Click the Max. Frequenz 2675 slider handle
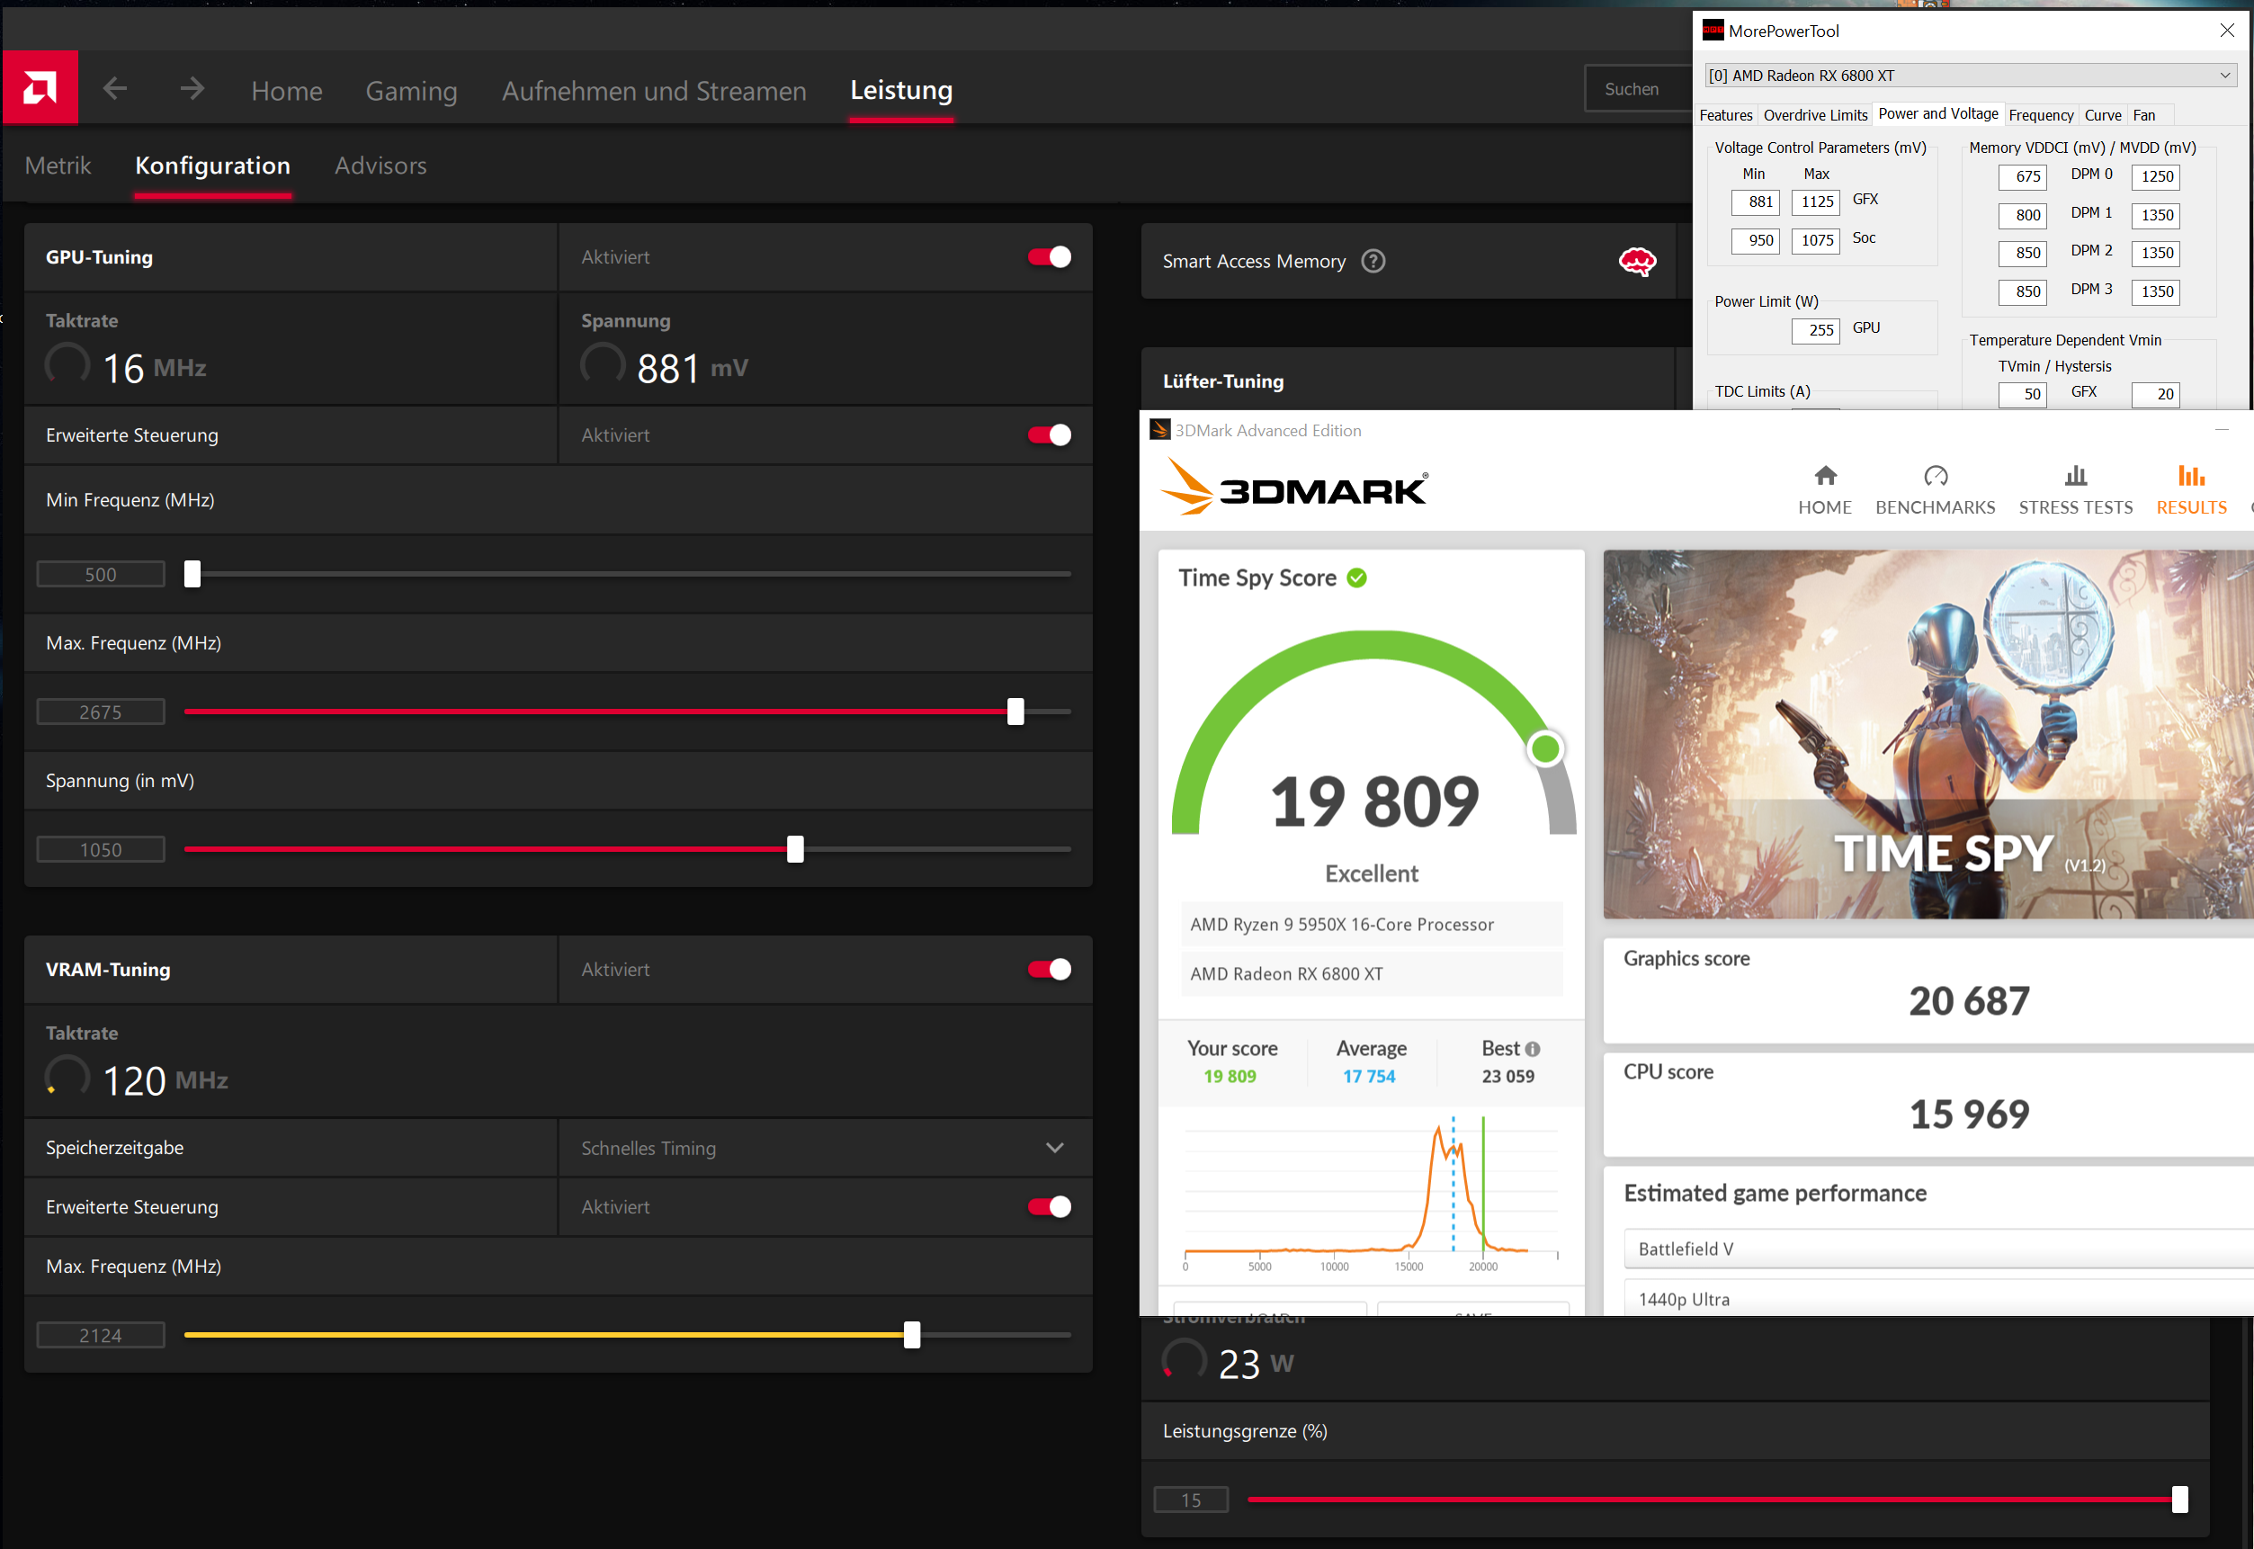Screen dimensions: 2254x1549 pyautogui.click(x=1015, y=712)
